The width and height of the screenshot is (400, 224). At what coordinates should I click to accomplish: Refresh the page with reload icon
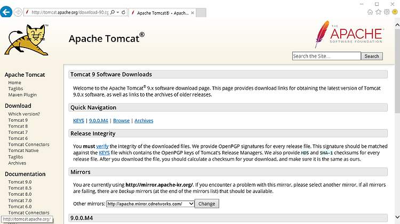click(124, 12)
